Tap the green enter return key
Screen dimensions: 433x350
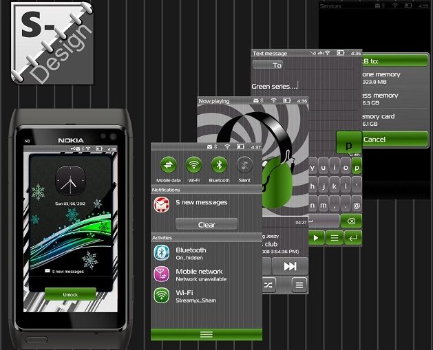pyautogui.click(x=353, y=238)
